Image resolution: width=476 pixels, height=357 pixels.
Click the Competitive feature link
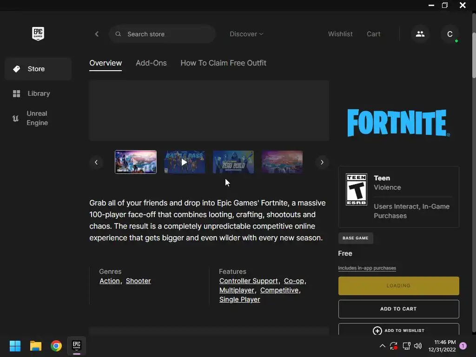click(x=279, y=290)
